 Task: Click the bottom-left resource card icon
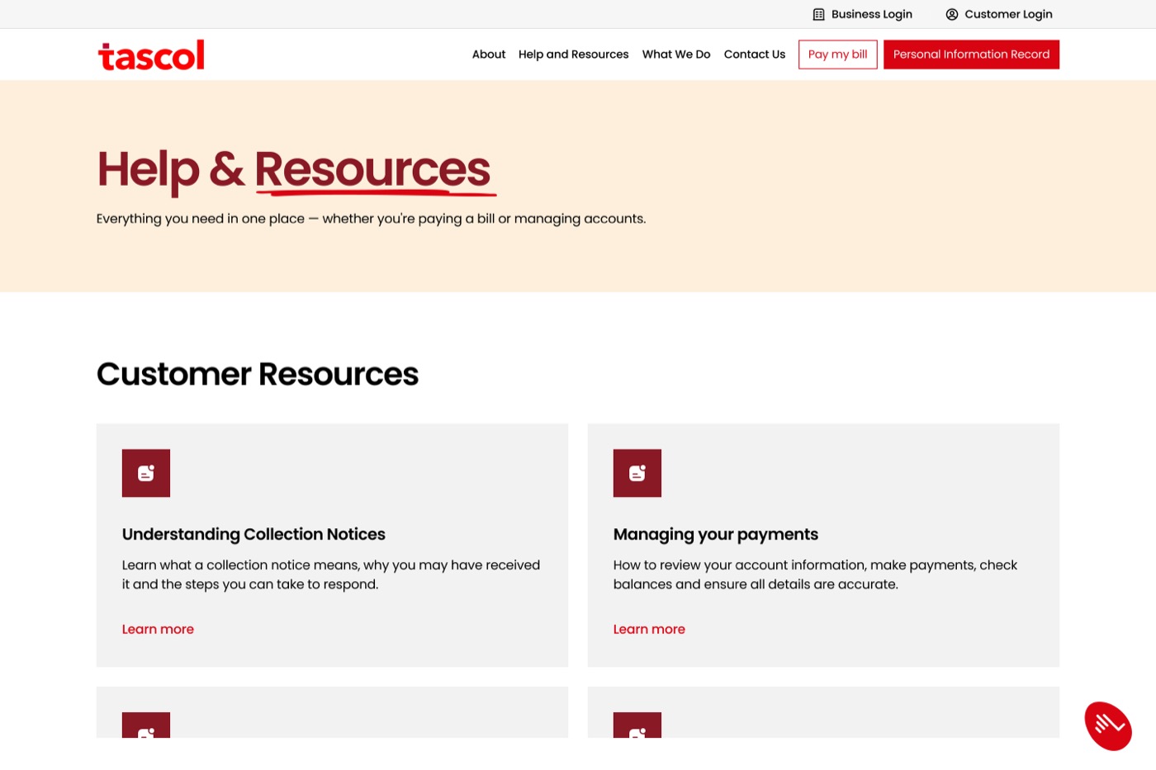pos(145,735)
